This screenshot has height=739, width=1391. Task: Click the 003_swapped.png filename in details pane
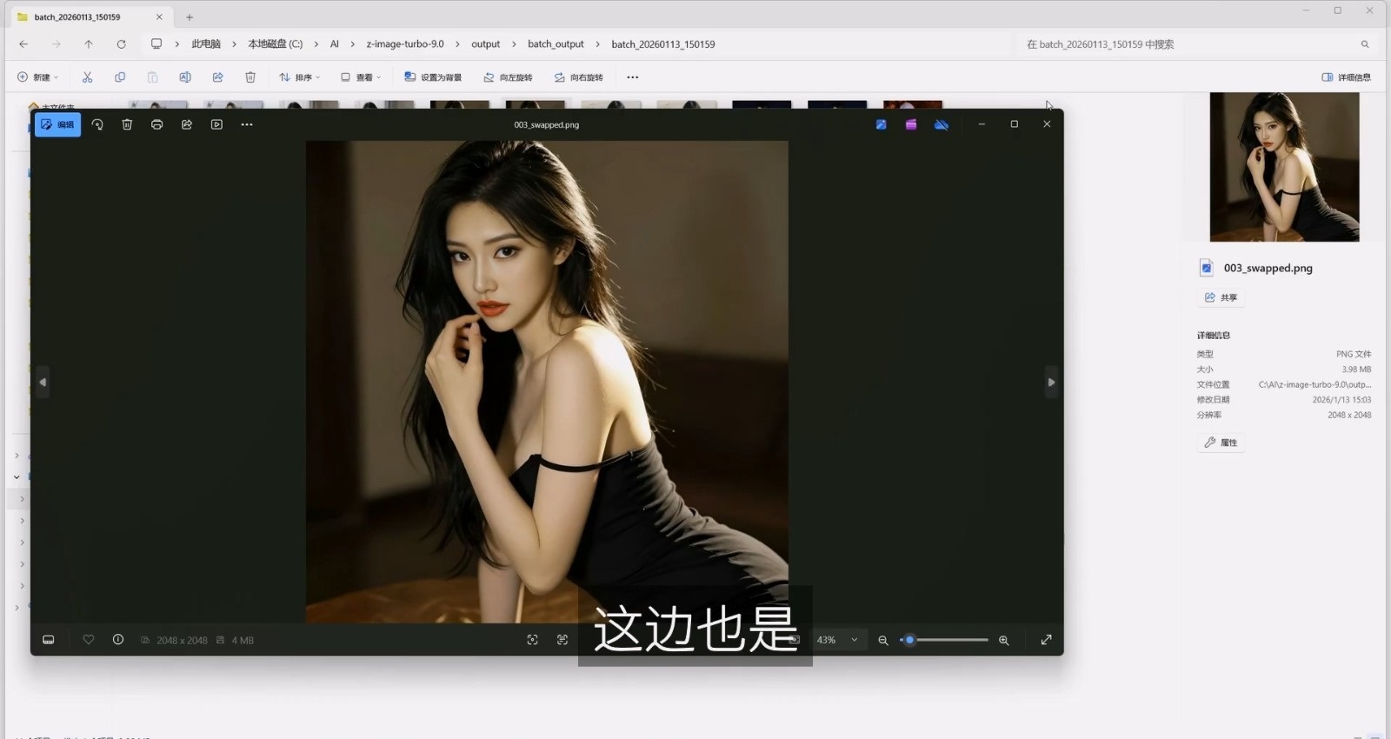1268,268
